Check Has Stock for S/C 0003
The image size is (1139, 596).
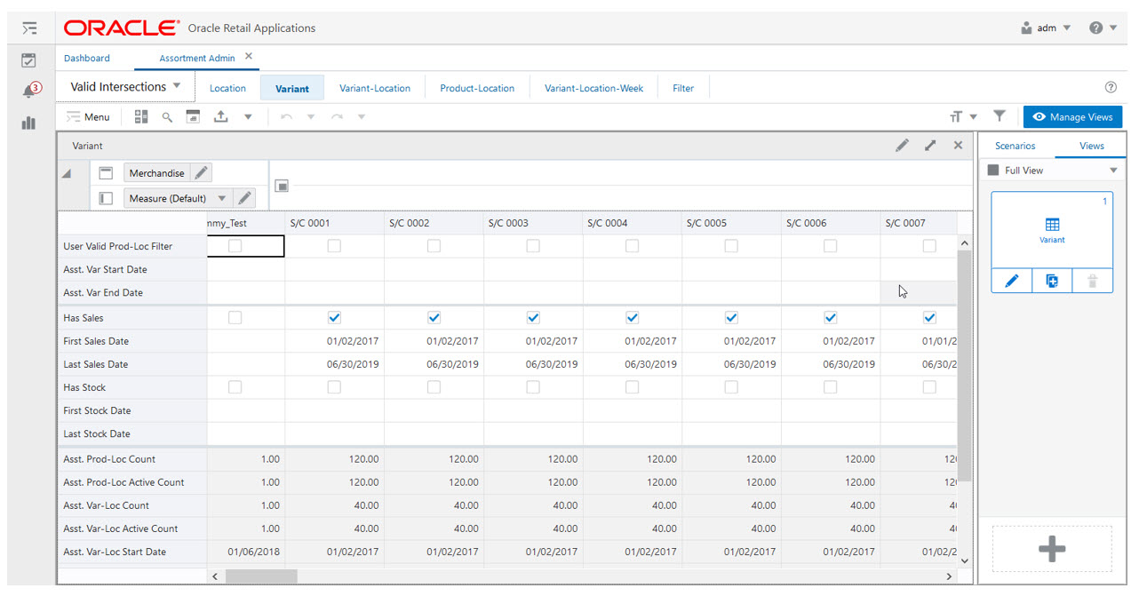click(x=532, y=387)
